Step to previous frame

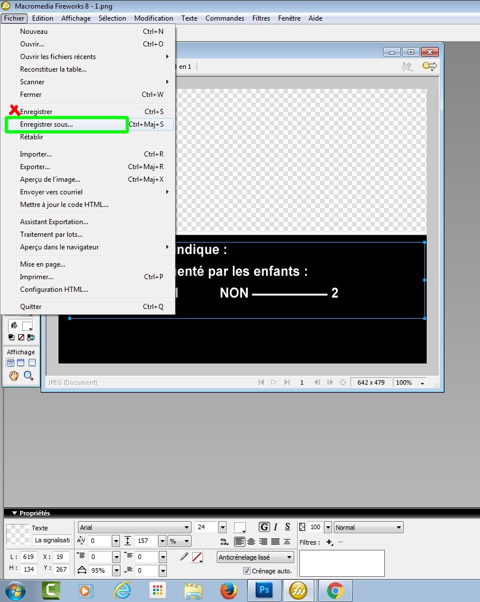tap(317, 382)
